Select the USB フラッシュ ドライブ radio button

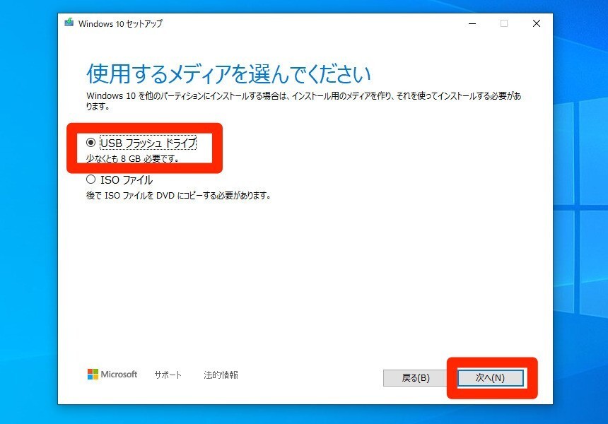[x=90, y=143]
